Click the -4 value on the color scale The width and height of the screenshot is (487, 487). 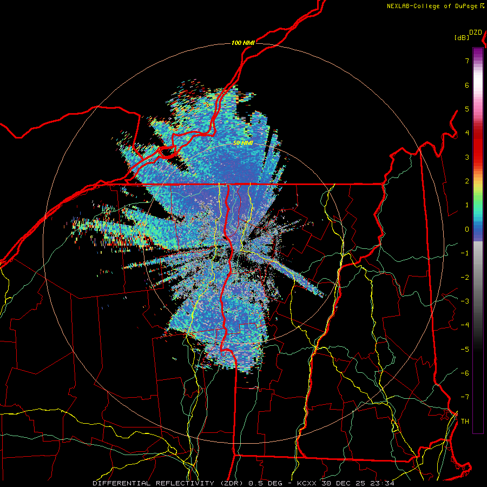465,325
